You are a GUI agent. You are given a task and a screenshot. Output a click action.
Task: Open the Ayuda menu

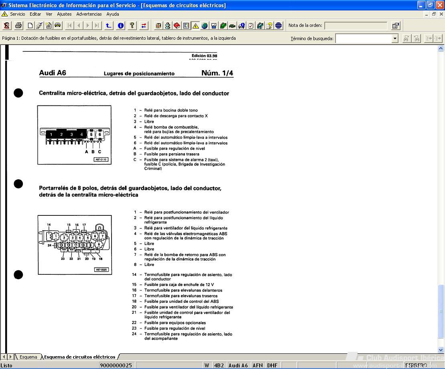113,14
